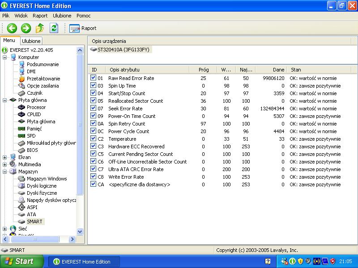The width and height of the screenshot is (358, 268).
Task: Open the Raport wizard from the toolbar
Action: (83, 28)
